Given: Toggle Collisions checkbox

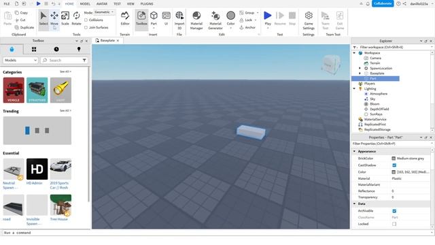Looking at the screenshot, I should point(86,20).
